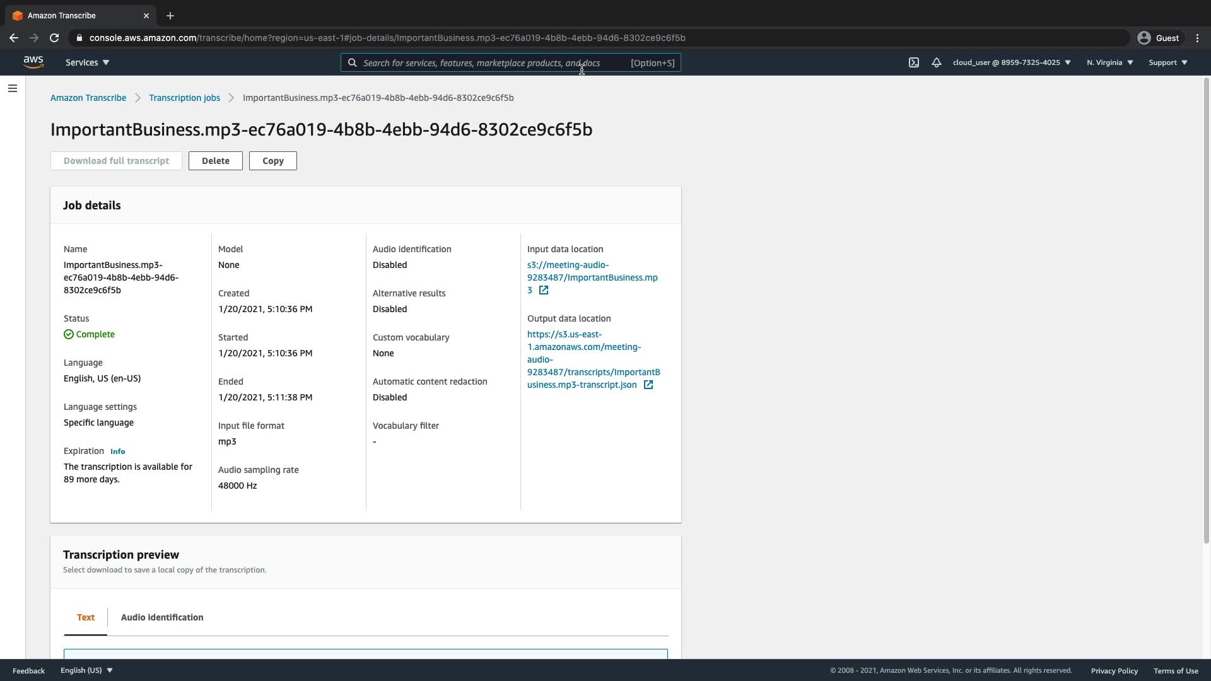Open the AWS CloudShell icon

[x=913, y=62]
